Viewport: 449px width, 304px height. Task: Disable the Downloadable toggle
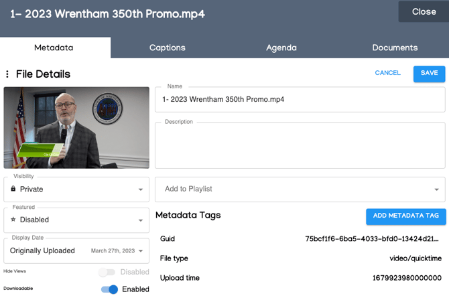click(109, 289)
